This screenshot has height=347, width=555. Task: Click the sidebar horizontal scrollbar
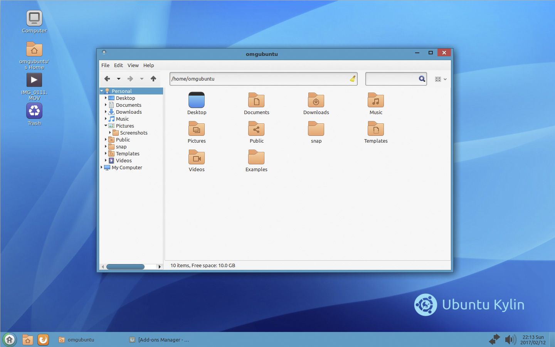coord(125,266)
